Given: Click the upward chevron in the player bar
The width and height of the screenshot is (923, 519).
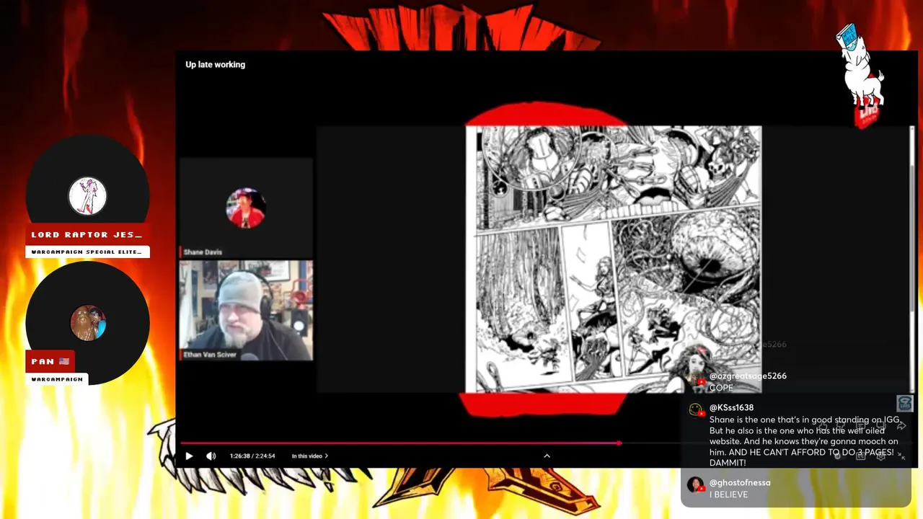Looking at the screenshot, I should coord(547,456).
